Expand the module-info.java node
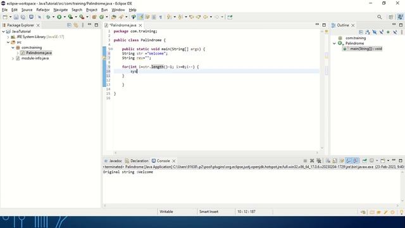 pyautogui.click(x=13, y=58)
